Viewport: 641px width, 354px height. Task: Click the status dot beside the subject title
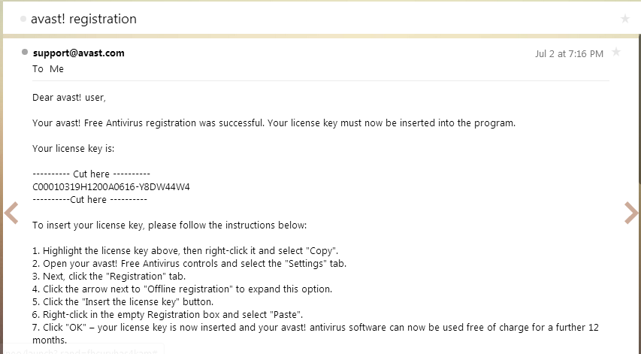click(x=24, y=19)
